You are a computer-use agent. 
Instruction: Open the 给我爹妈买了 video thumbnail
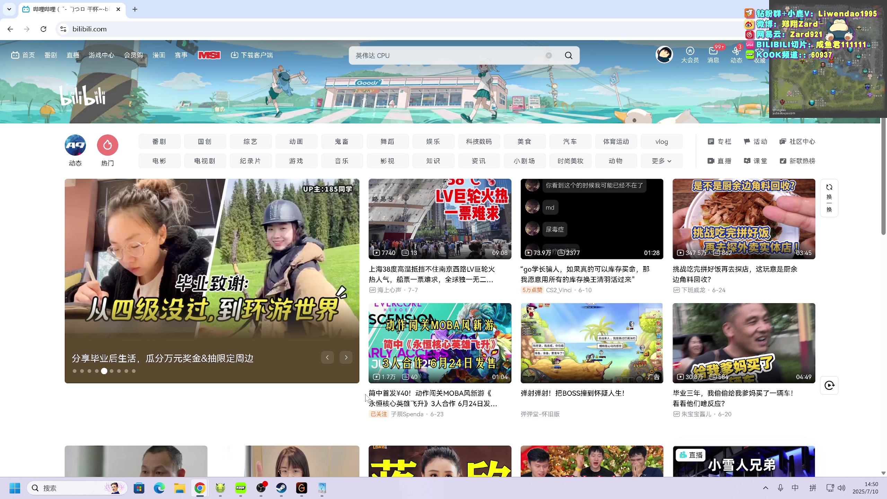[x=744, y=343]
